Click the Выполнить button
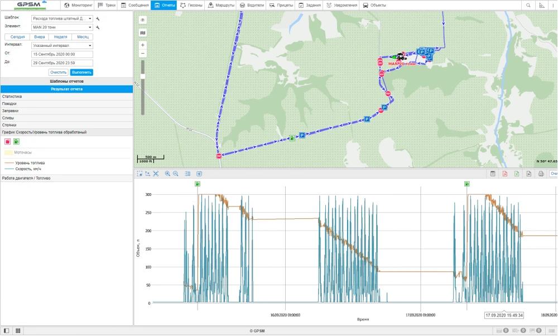Screen dimensions: 558x336 [81, 73]
